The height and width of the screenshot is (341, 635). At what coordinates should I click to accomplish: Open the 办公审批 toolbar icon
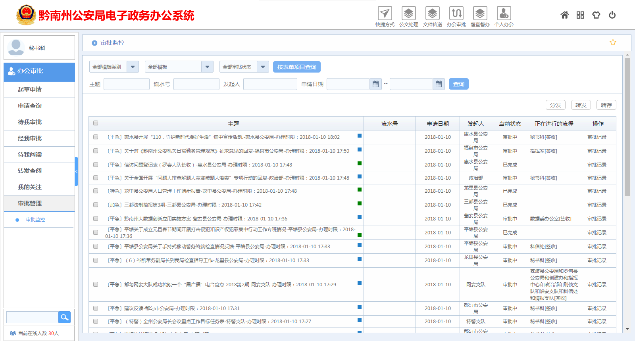point(456,13)
